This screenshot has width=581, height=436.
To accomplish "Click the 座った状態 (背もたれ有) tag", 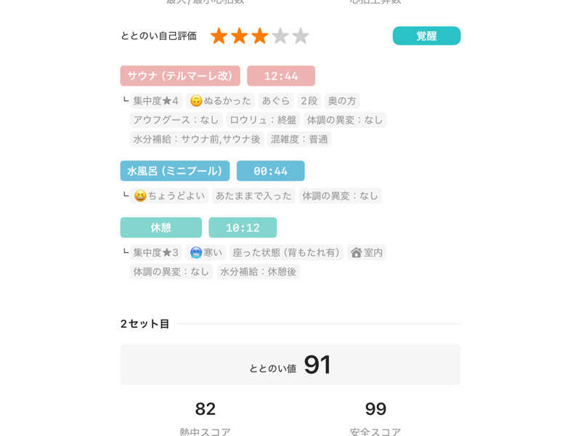I will tap(286, 252).
